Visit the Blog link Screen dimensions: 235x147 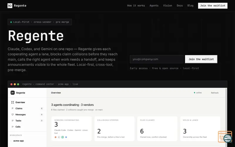pos(190,6)
